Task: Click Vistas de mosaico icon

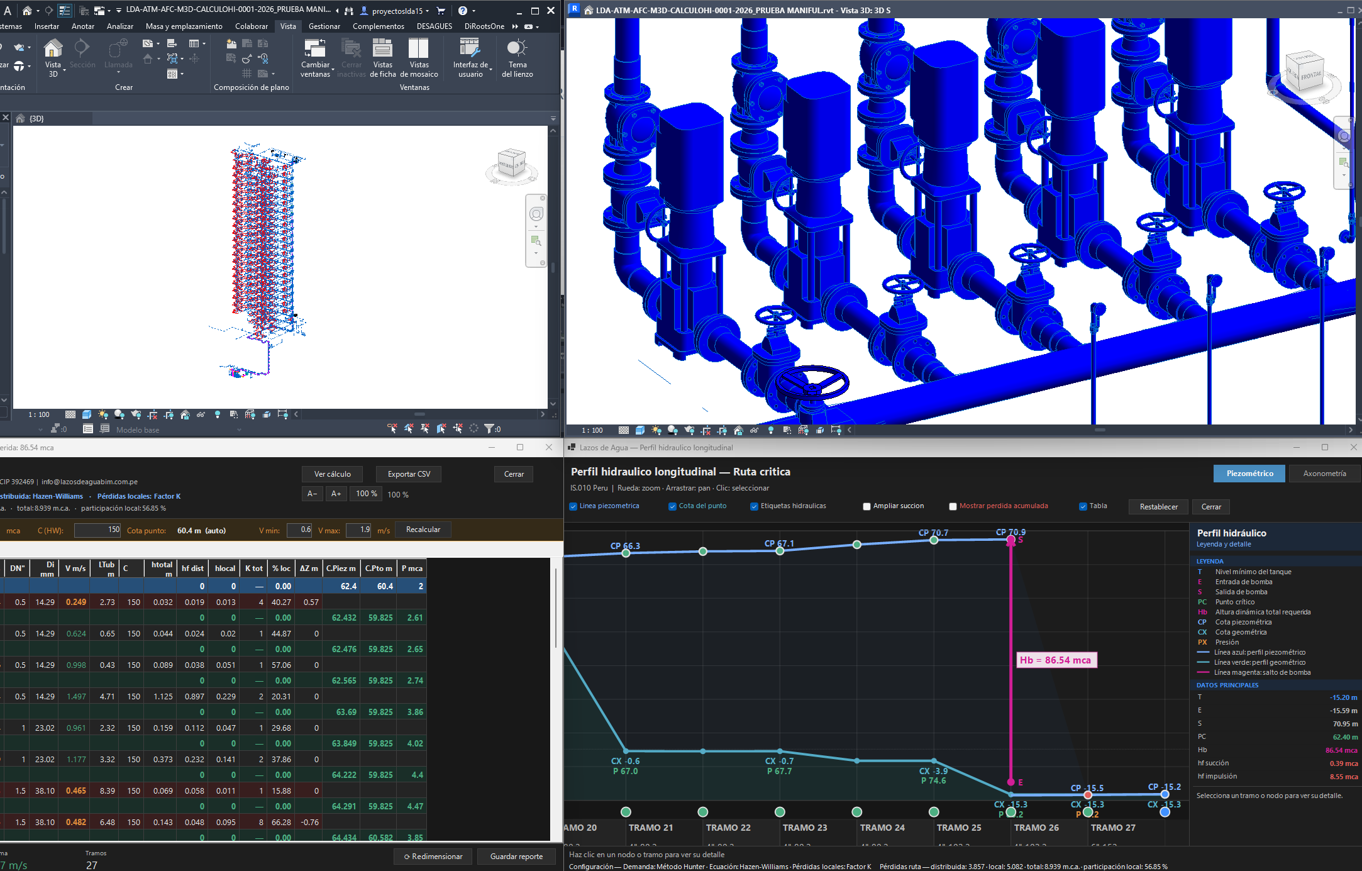Action: tap(419, 48)
